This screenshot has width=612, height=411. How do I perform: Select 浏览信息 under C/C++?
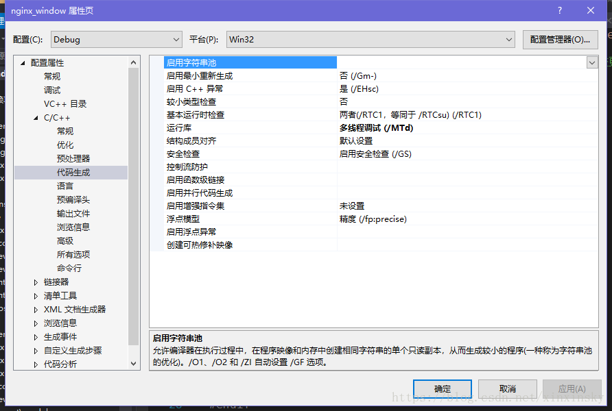click(x=73, y=227)
